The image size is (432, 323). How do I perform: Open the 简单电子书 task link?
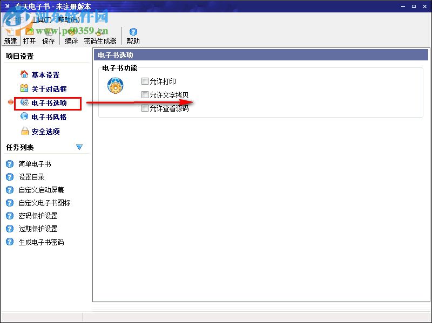(x=35, y=164)
